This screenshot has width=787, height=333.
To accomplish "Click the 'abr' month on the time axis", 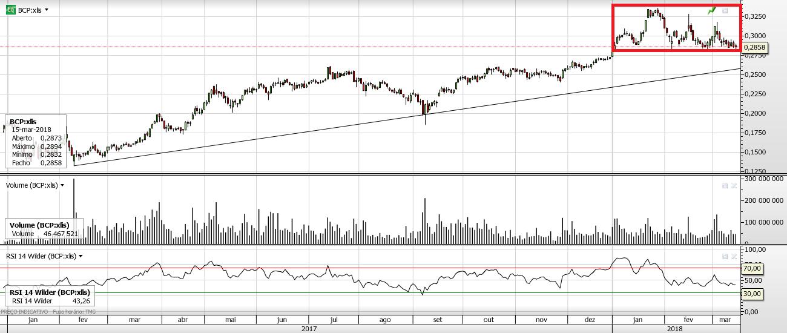I will [183, 320].
